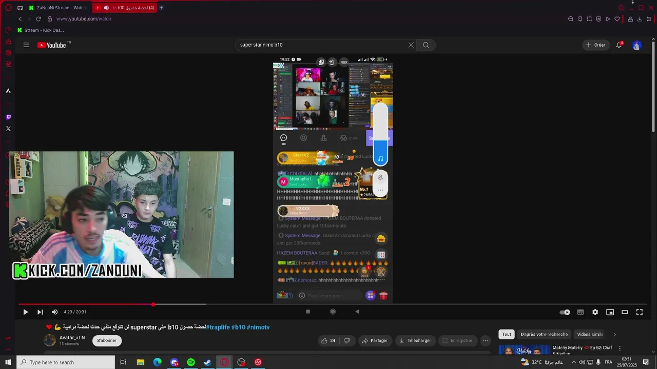Open options for Matchy Matchy video
The width and height of the screenshot is (657, 369).
[620, 348]
